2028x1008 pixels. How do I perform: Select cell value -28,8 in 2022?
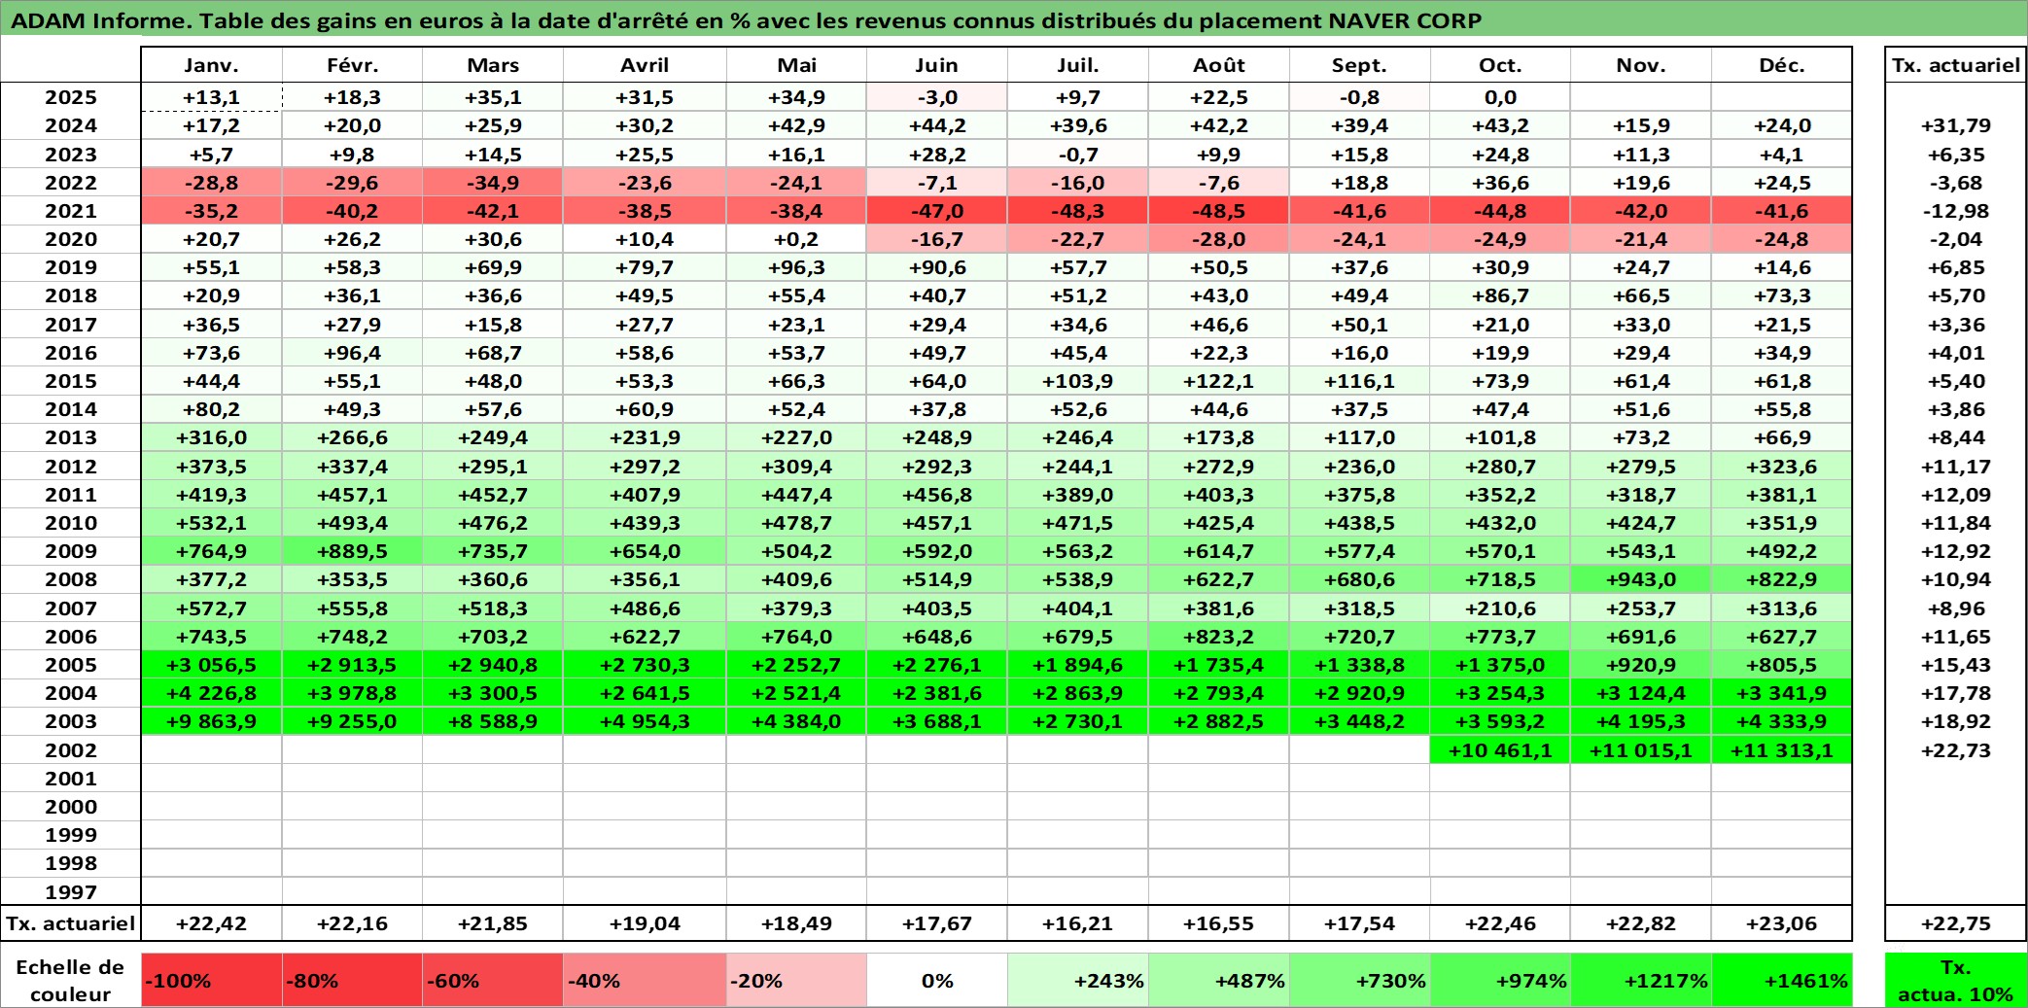[211, 183]
